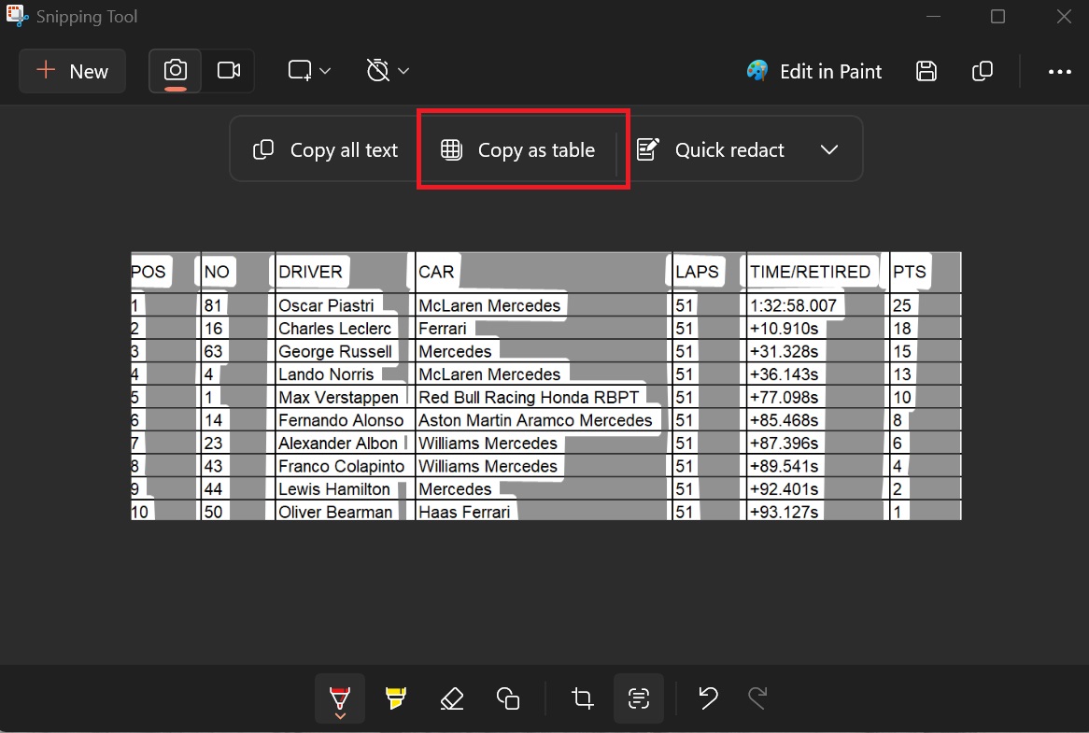The image size is (1089, 733).
Task: Open the delay timer dropdown
Action: 387,70
